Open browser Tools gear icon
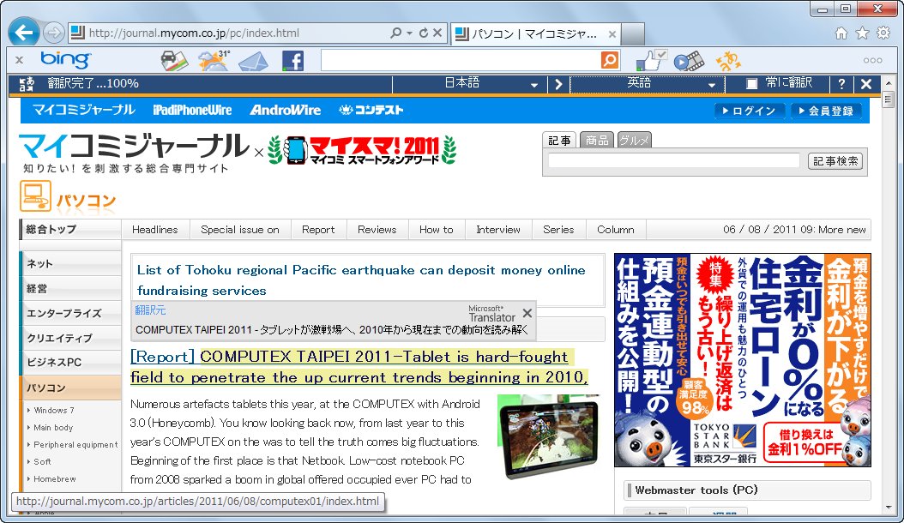The height and width of the screenshot is (523, 904). 883,33
